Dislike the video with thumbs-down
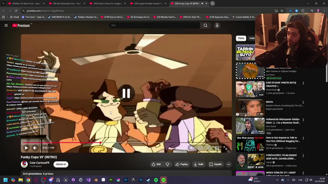This screenshot has width=328, height=184. pos(167,164)
